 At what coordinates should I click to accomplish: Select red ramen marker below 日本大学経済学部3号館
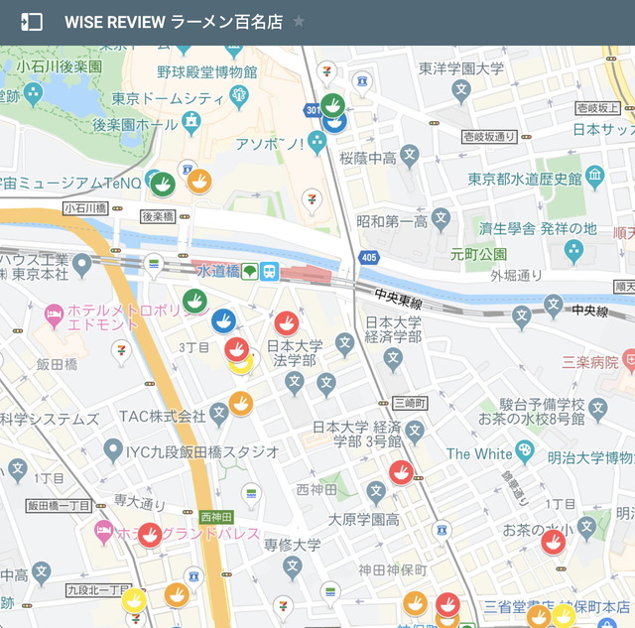coord(401,472)
